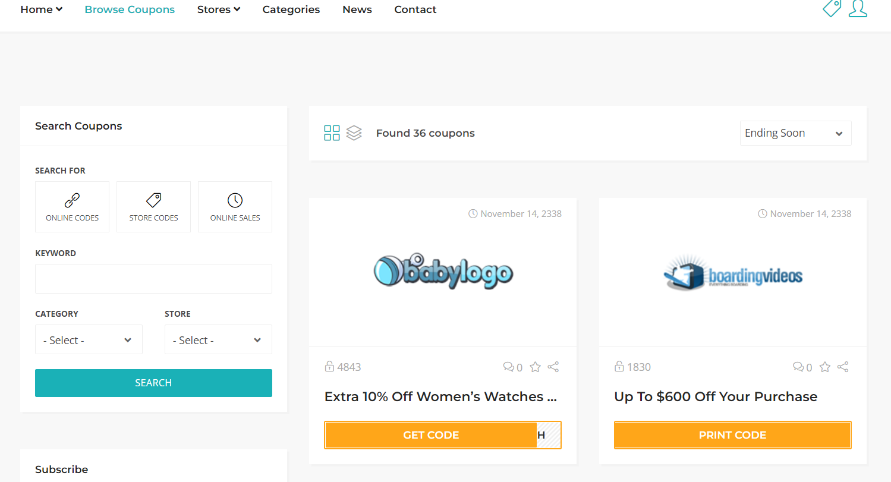The width and height of the screenshot is (891, 482).
Task: Open the Stores menu in navigation
Action: 219,10
